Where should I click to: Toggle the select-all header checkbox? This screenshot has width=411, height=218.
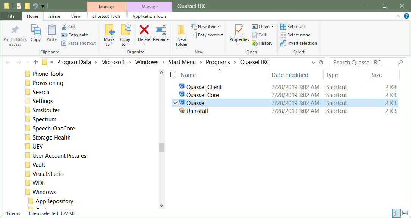(173, 75)
